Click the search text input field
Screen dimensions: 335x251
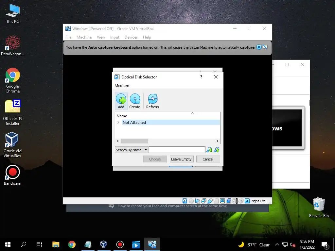(x=177, y=150)
